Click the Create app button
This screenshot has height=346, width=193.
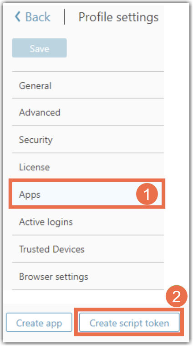click(39, 322)
